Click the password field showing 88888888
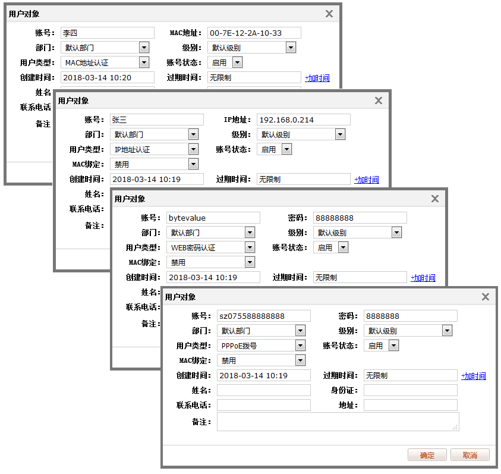 coord(360,218)
